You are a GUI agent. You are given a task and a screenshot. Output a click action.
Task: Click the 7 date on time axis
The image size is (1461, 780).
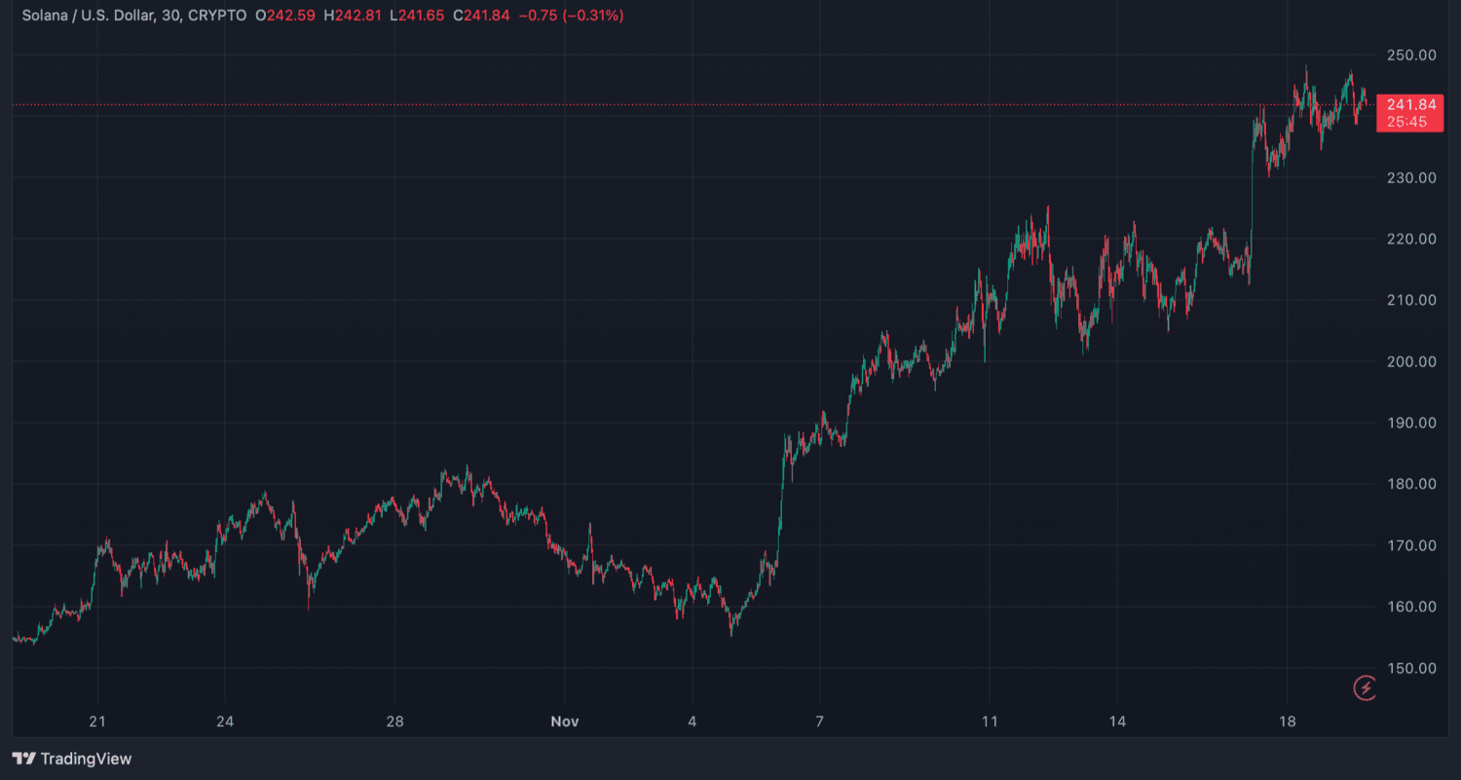(x=819, y=722)
